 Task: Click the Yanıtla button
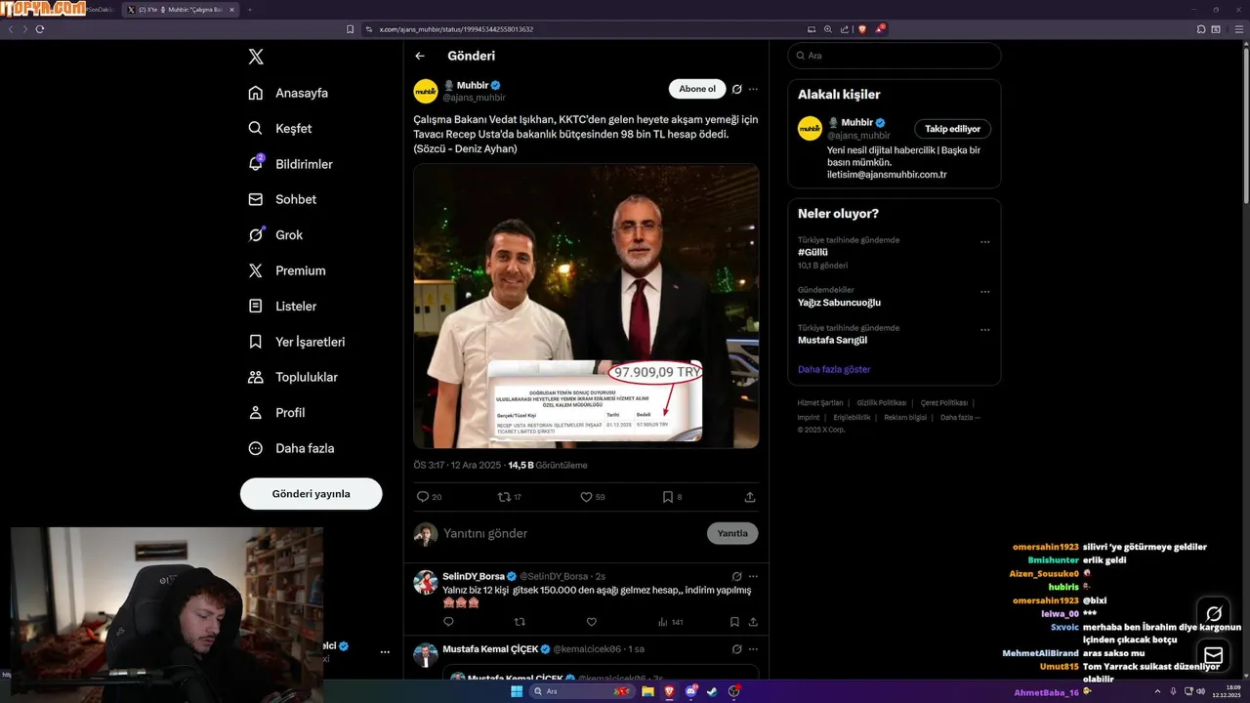(x=732, y=533)
